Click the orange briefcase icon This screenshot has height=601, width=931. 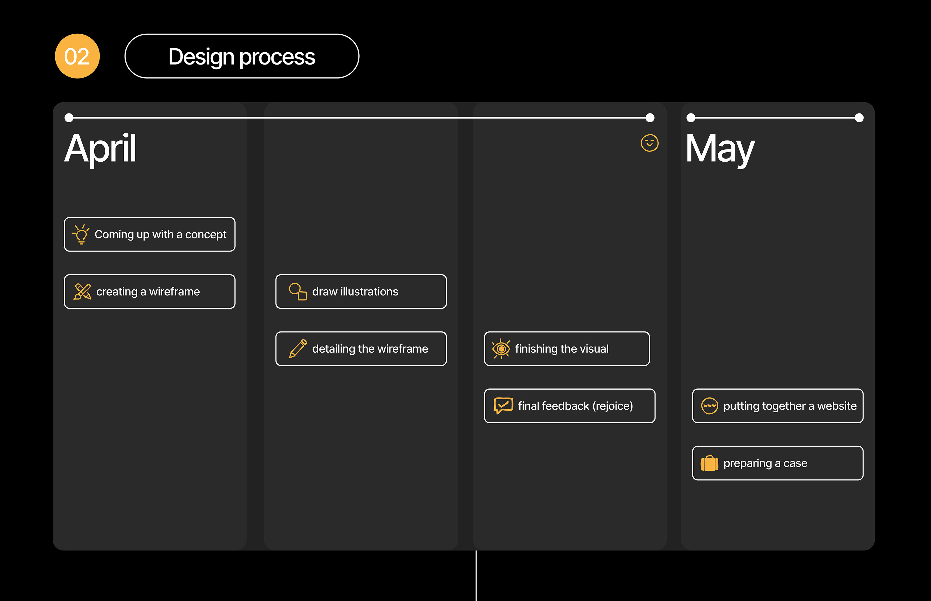point(709,463)
